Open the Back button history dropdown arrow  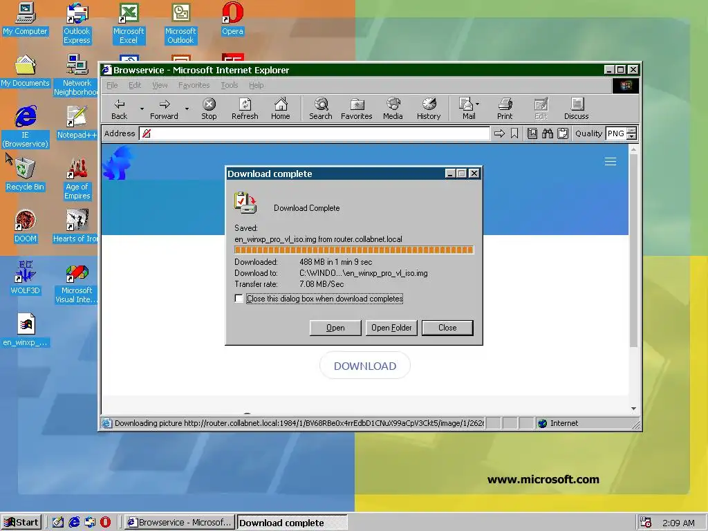[x=142, y=109]
